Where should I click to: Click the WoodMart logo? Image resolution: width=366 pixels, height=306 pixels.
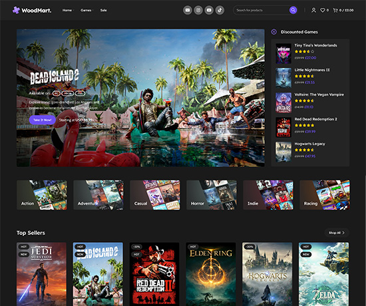(32, 10)
